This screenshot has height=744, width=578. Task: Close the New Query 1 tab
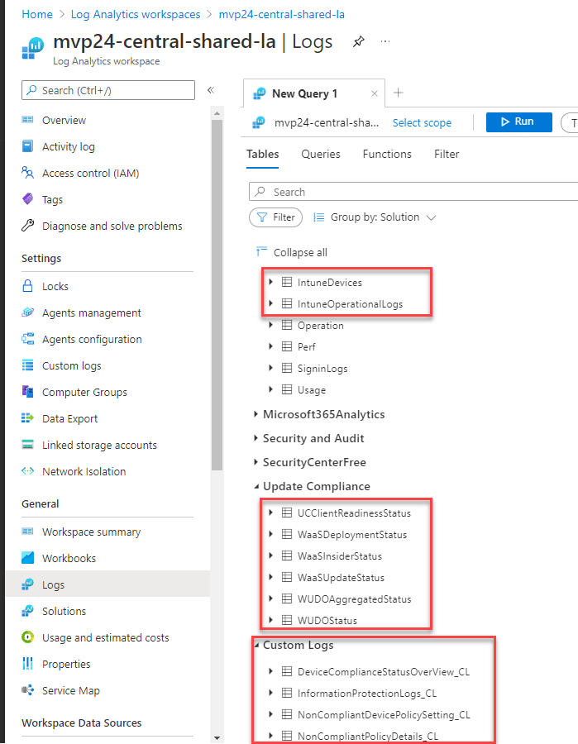point(375,94)
